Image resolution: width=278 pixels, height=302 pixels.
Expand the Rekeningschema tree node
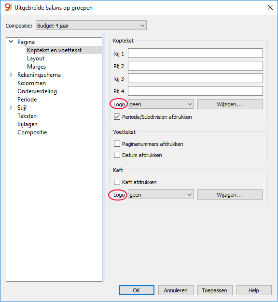(11, 75)
